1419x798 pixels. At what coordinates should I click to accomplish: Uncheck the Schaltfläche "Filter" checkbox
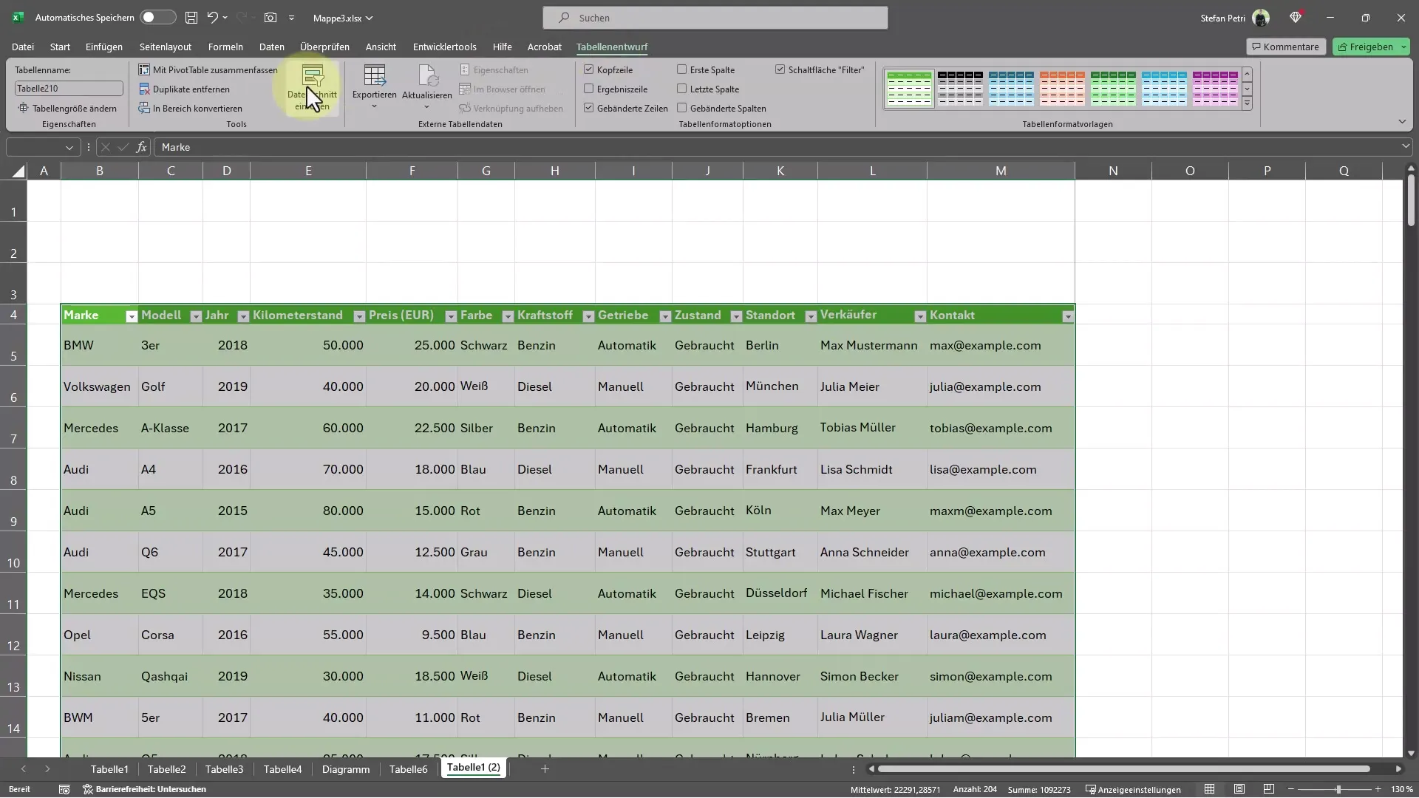click(x=780, y=69)
